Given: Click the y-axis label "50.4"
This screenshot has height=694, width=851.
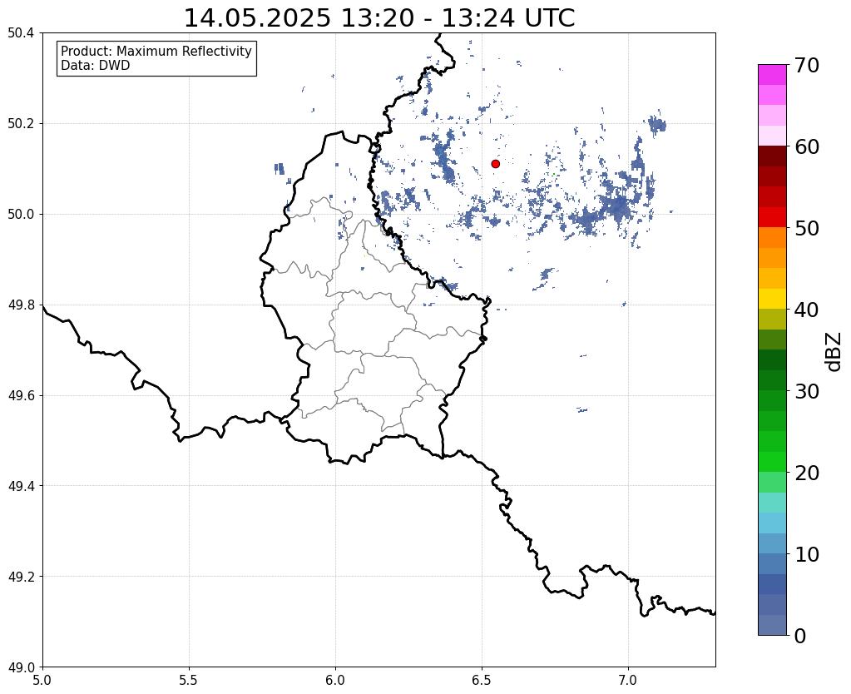Looking at the screenshot, I should [x=21, y=33].
